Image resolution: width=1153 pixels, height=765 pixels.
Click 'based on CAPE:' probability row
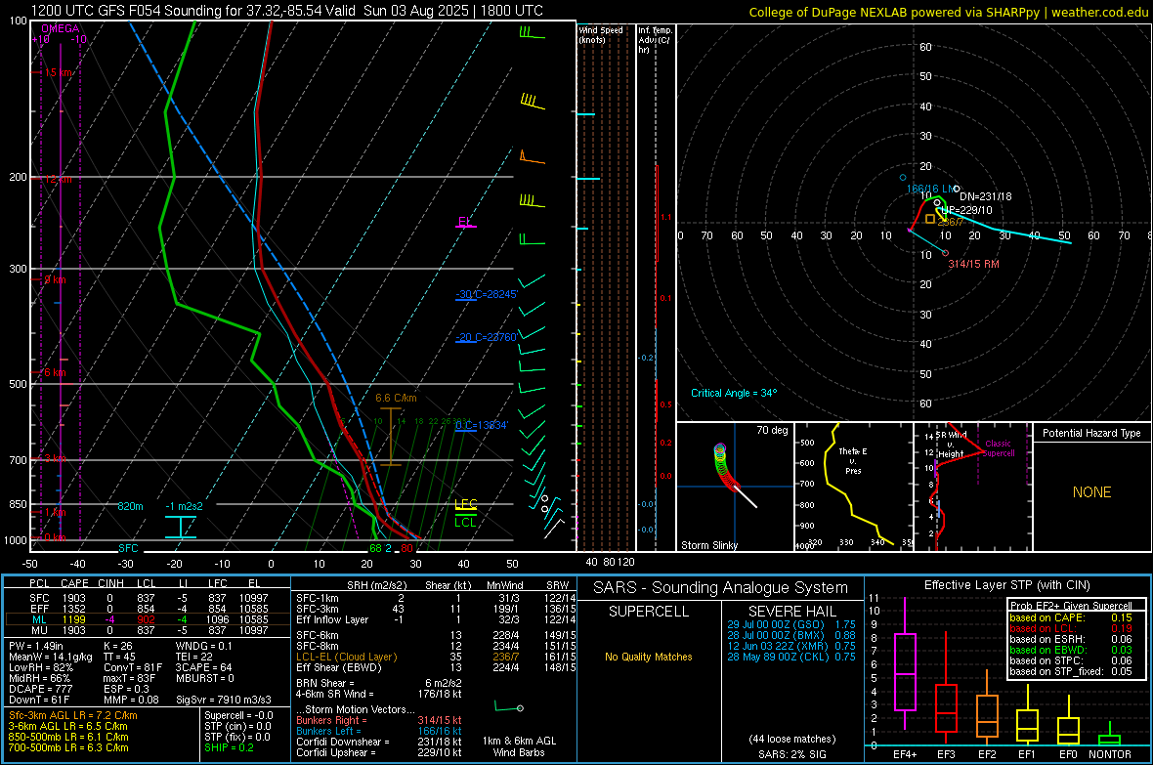click(1070, 617)
